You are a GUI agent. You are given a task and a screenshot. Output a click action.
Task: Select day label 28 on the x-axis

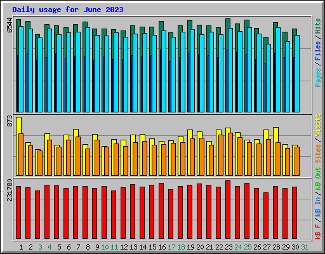point(276,247)
